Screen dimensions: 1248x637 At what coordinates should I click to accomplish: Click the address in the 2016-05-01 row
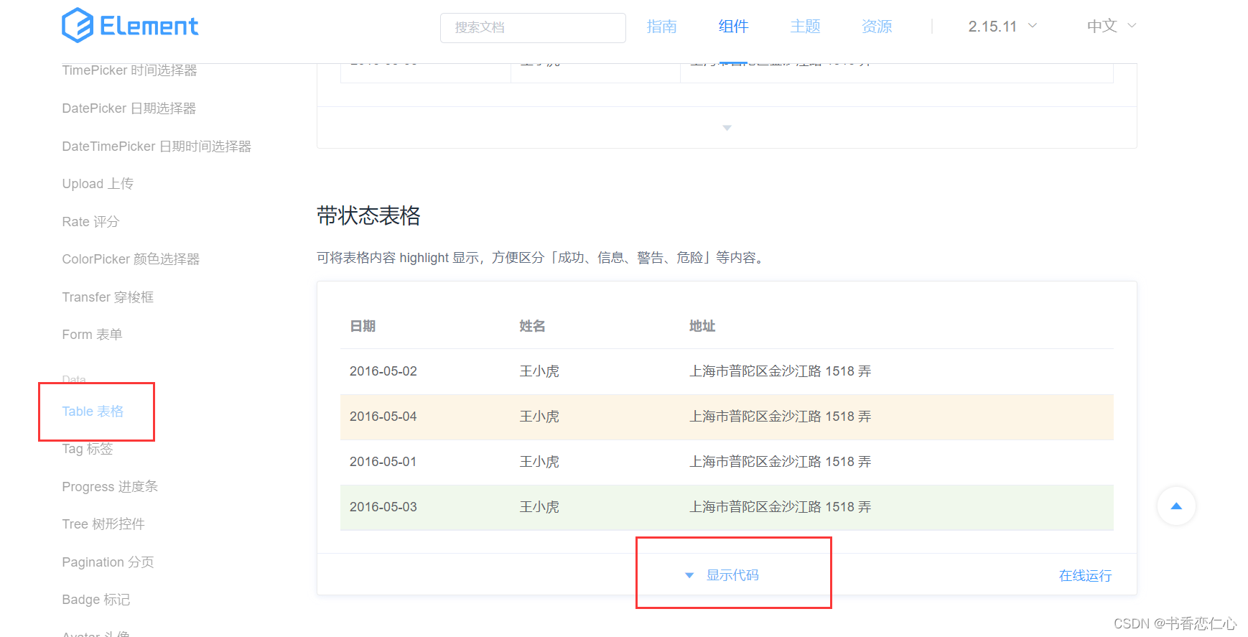click(x=781, y=462)
